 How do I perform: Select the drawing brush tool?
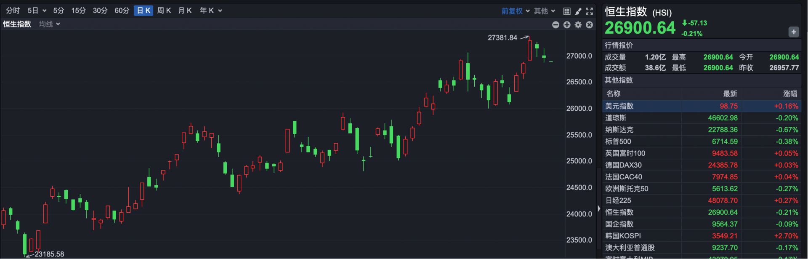point(578,11)
